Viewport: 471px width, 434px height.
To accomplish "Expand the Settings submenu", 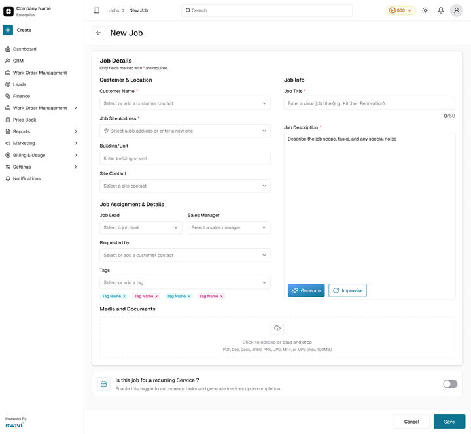I will tap(76, 167).
